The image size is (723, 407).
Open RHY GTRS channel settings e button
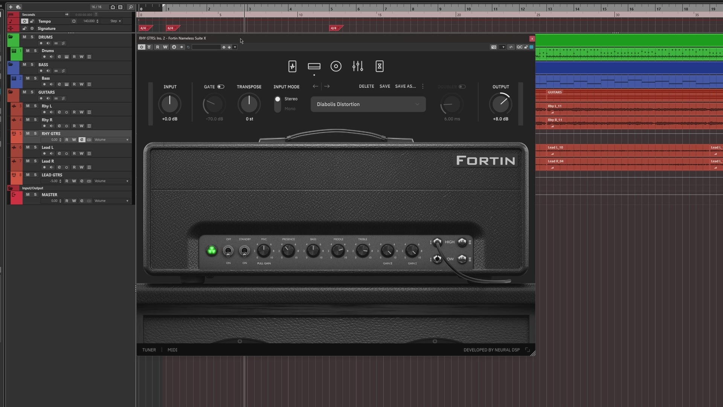[x=82, y=140]
